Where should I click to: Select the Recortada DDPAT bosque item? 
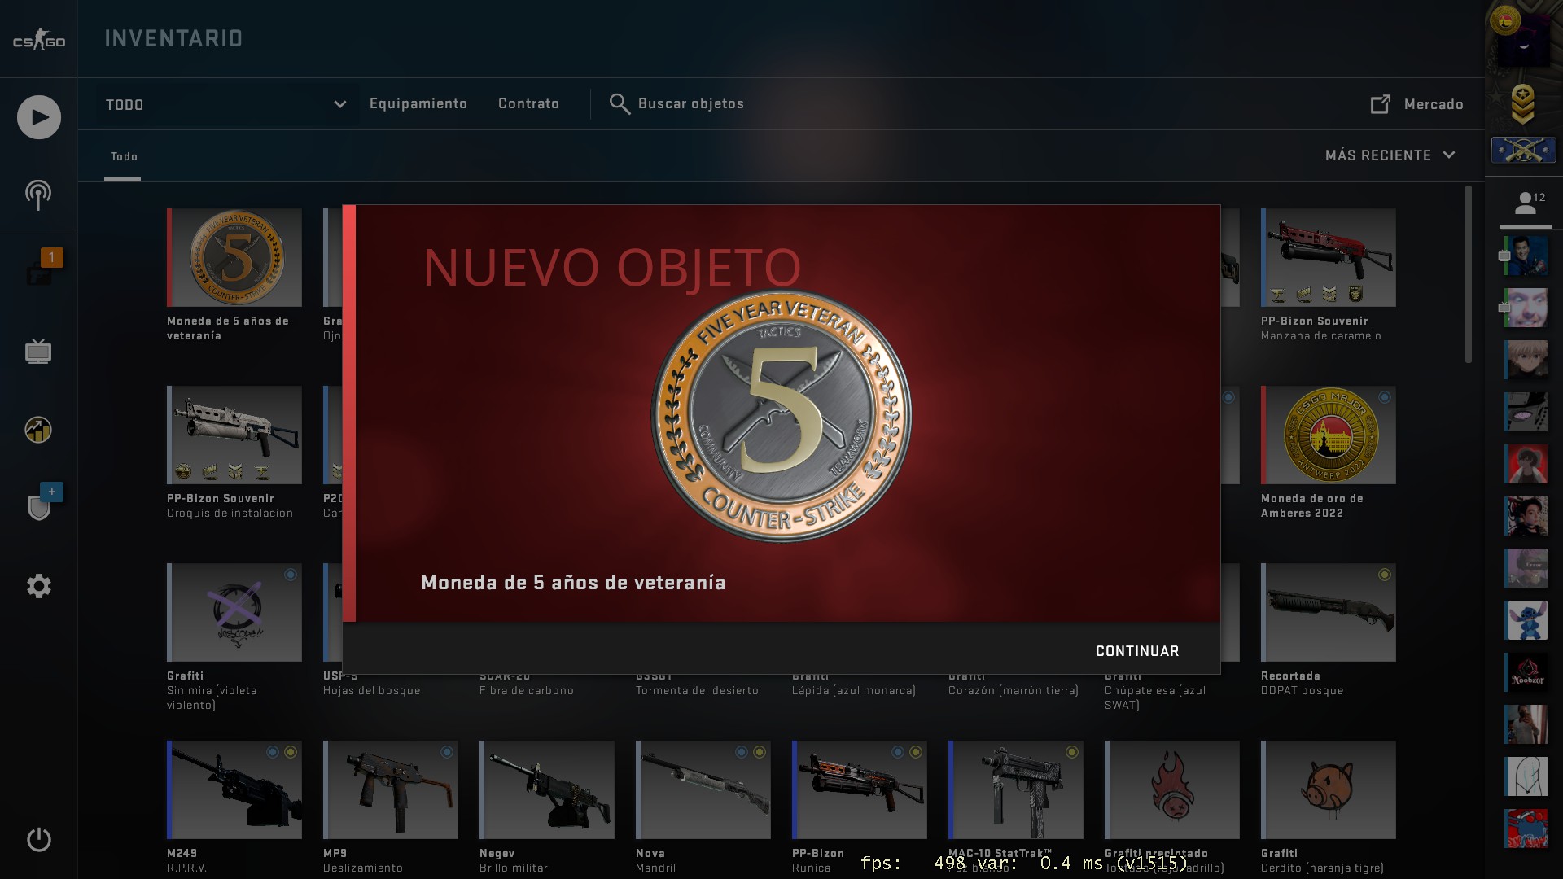click(x=1328, y=613)
